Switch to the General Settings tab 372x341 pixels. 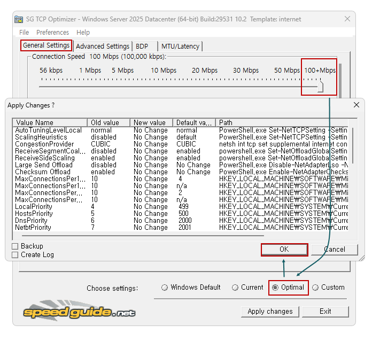pyautogui.click(x=46, y=45)
